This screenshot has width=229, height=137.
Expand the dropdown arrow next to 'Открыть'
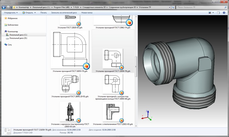[35, 13]
